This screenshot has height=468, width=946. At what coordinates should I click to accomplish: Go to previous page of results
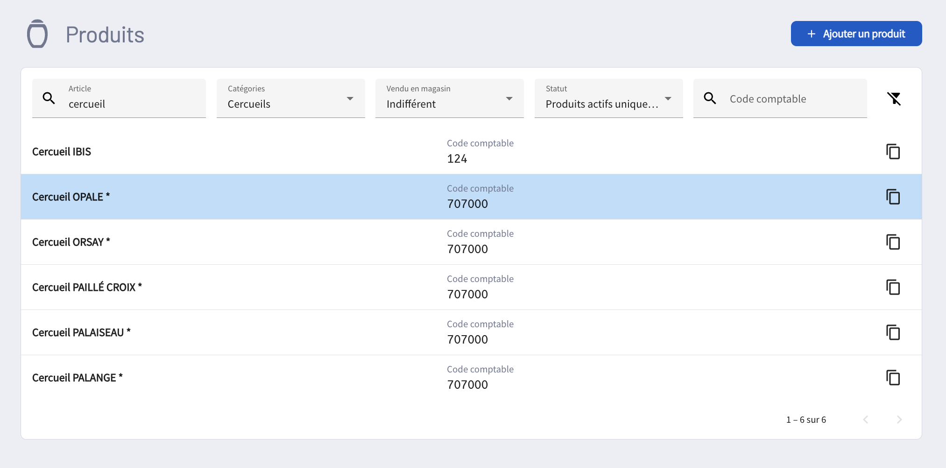[x=865, y=420]
